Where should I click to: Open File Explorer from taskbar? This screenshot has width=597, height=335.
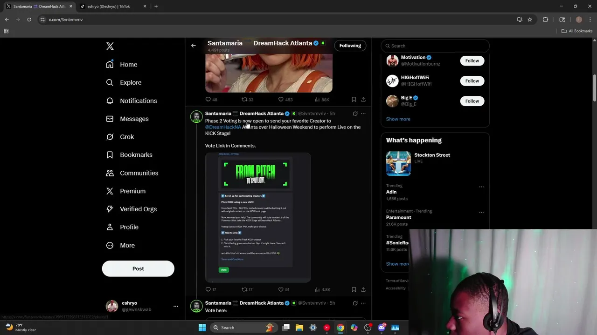tap(299, 328)
